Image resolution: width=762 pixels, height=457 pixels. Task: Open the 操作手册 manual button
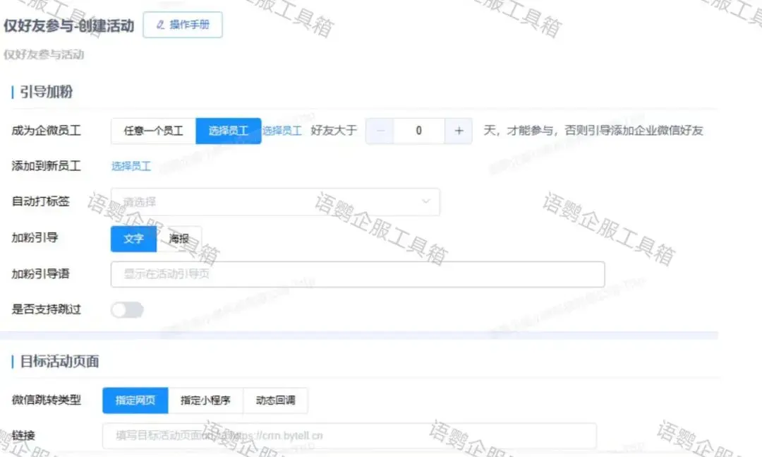[x=183, y=25]
